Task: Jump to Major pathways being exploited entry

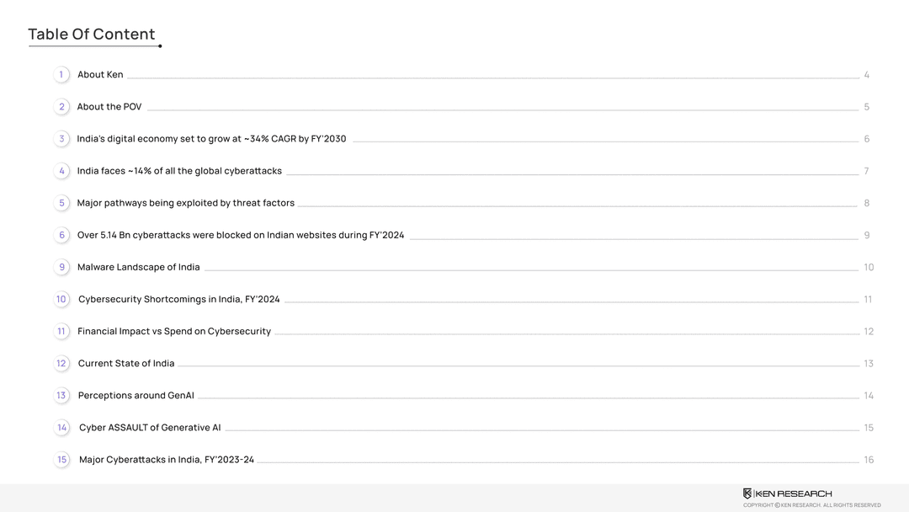Action: tap(186, 203)
